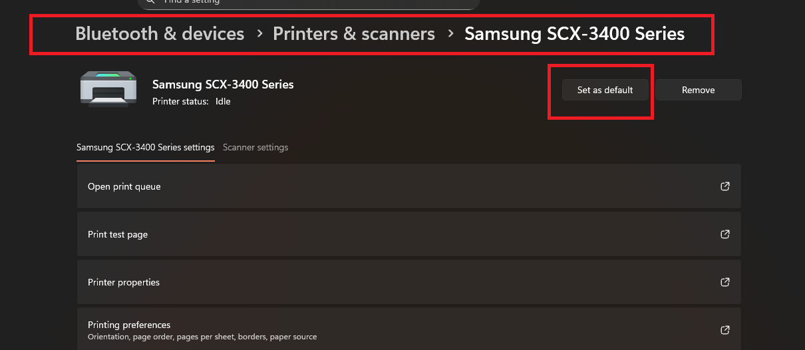Click external-link icon on Print test page

tap(725, 234)
